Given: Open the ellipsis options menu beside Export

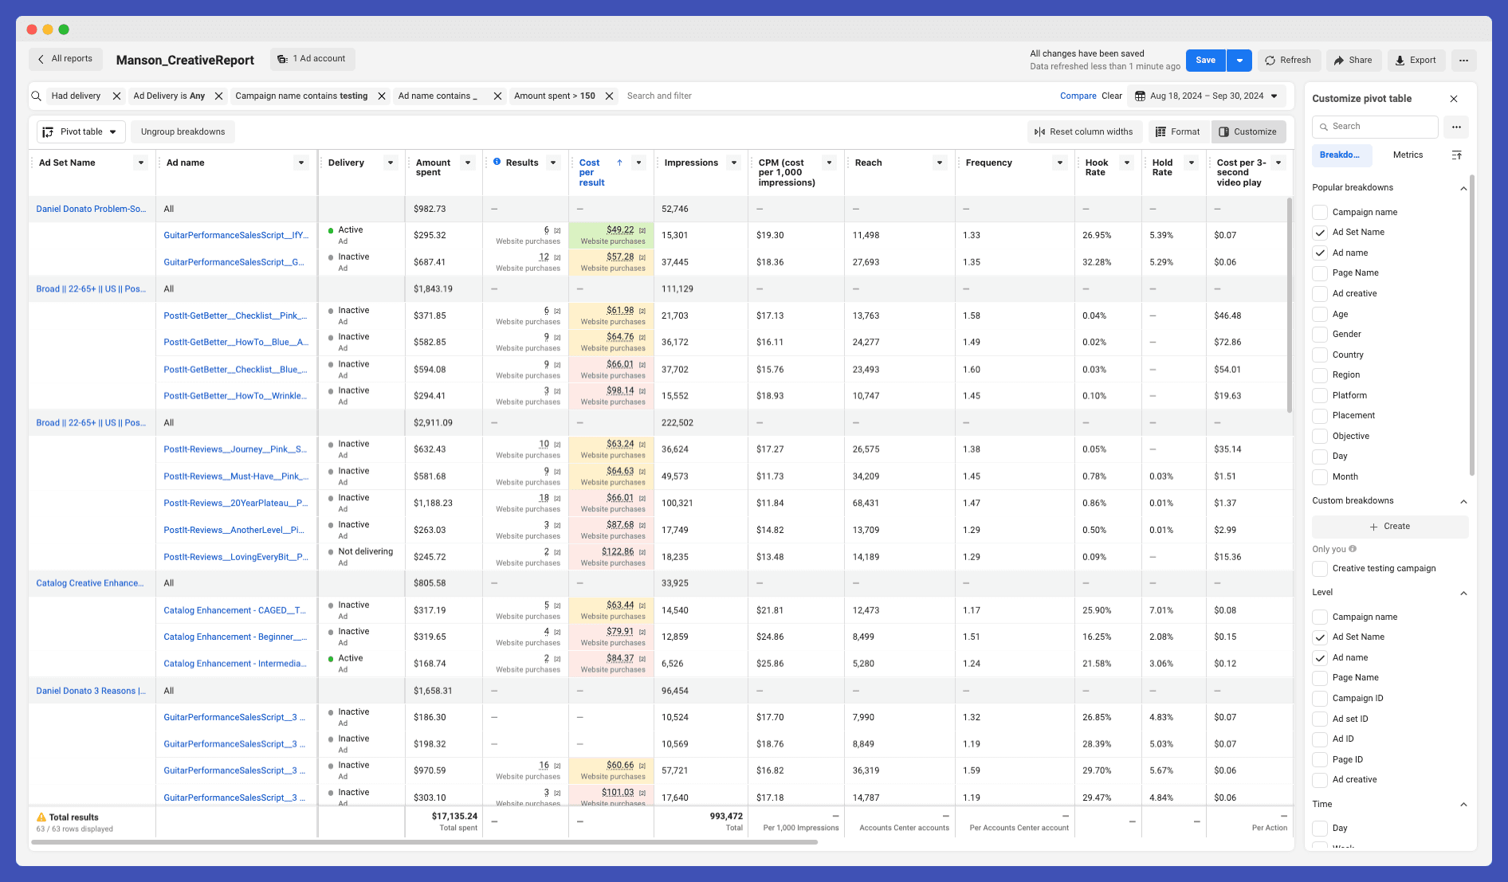Looking at the screenshot, I should [x=1463, y=60].
